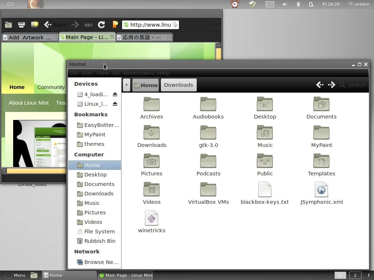This screenshot has width=374, height=280.
Task: Eject the 4_loadi... device
Action: click(x=115, y=94)
